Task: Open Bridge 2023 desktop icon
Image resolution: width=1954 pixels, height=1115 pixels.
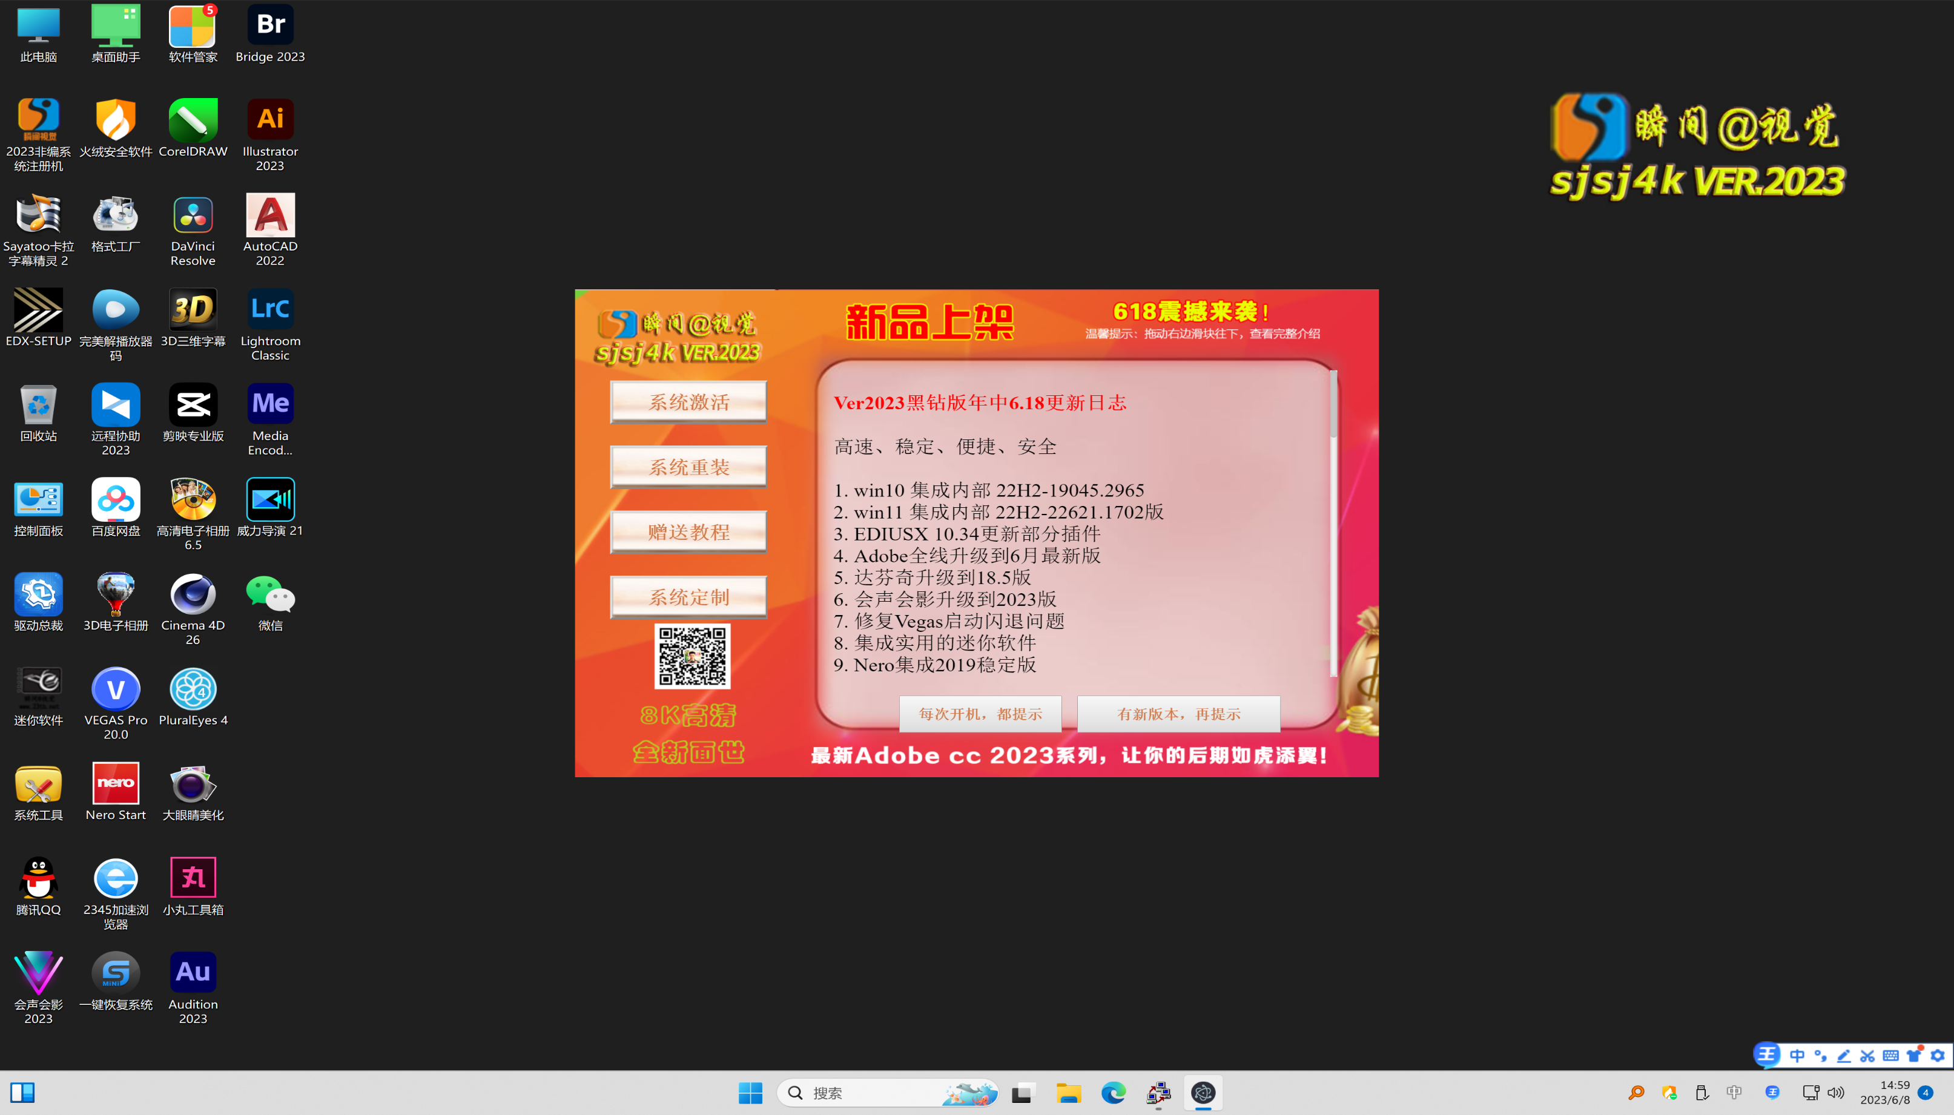Action: [269, 34]
